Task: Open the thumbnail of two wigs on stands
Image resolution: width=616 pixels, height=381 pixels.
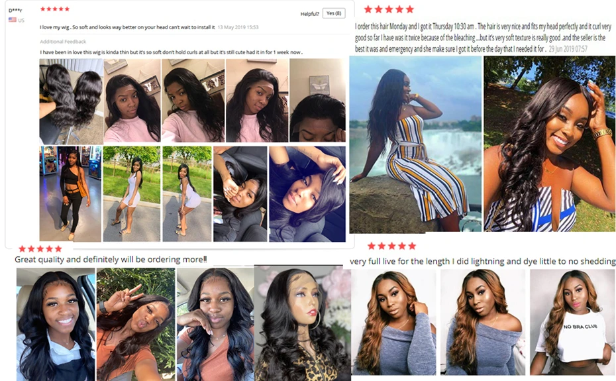Action: pyautogui.click(x=71, y=101)
